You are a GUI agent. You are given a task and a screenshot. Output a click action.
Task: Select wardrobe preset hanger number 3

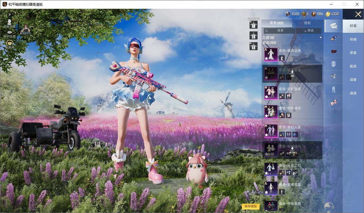click(253, 46)
